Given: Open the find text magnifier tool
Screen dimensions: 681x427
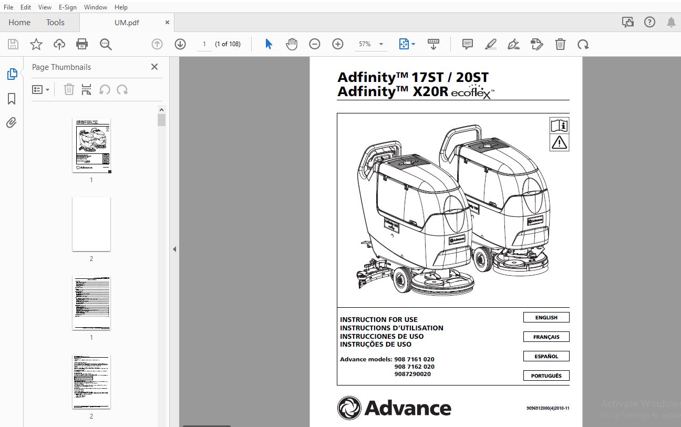Looking at the screenshot, I should (106, 44).
